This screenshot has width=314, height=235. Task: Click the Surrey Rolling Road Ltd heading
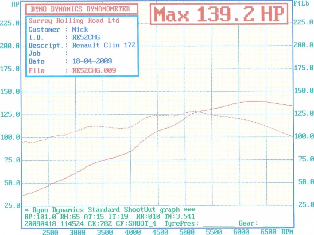(74, 21)
